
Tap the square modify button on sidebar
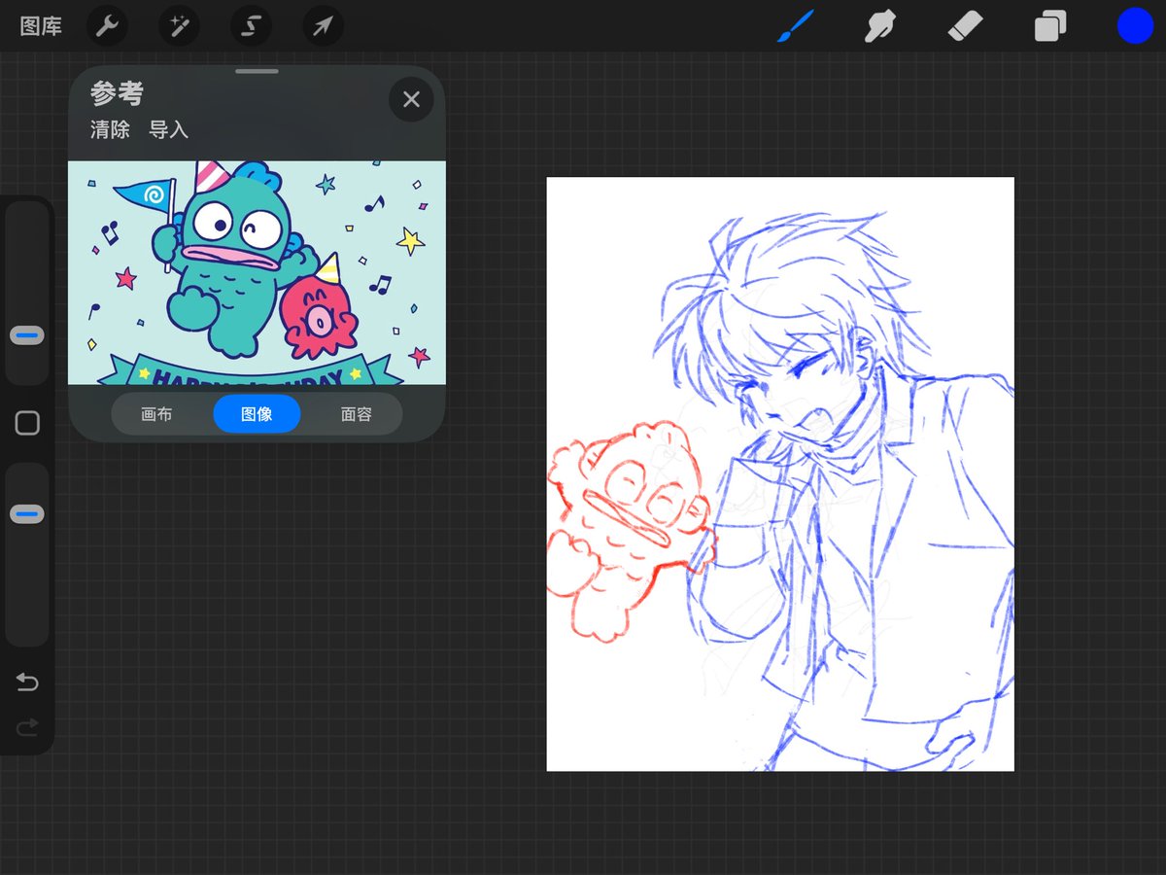click(27, 423)
